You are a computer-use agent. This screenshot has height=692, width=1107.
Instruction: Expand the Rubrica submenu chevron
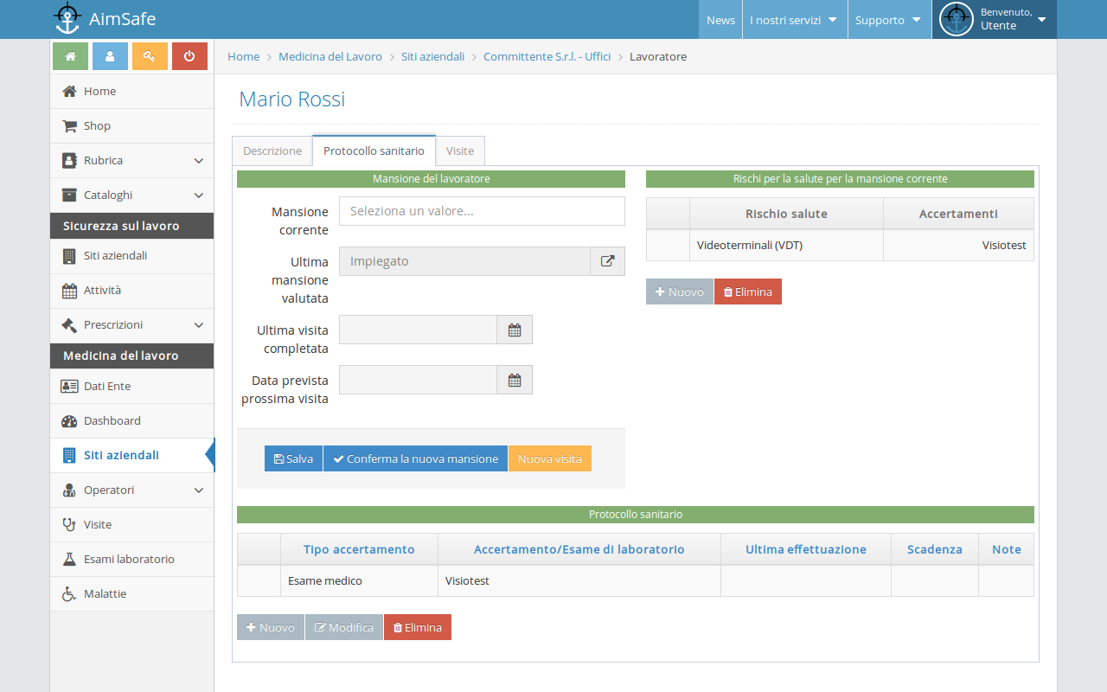199,161
